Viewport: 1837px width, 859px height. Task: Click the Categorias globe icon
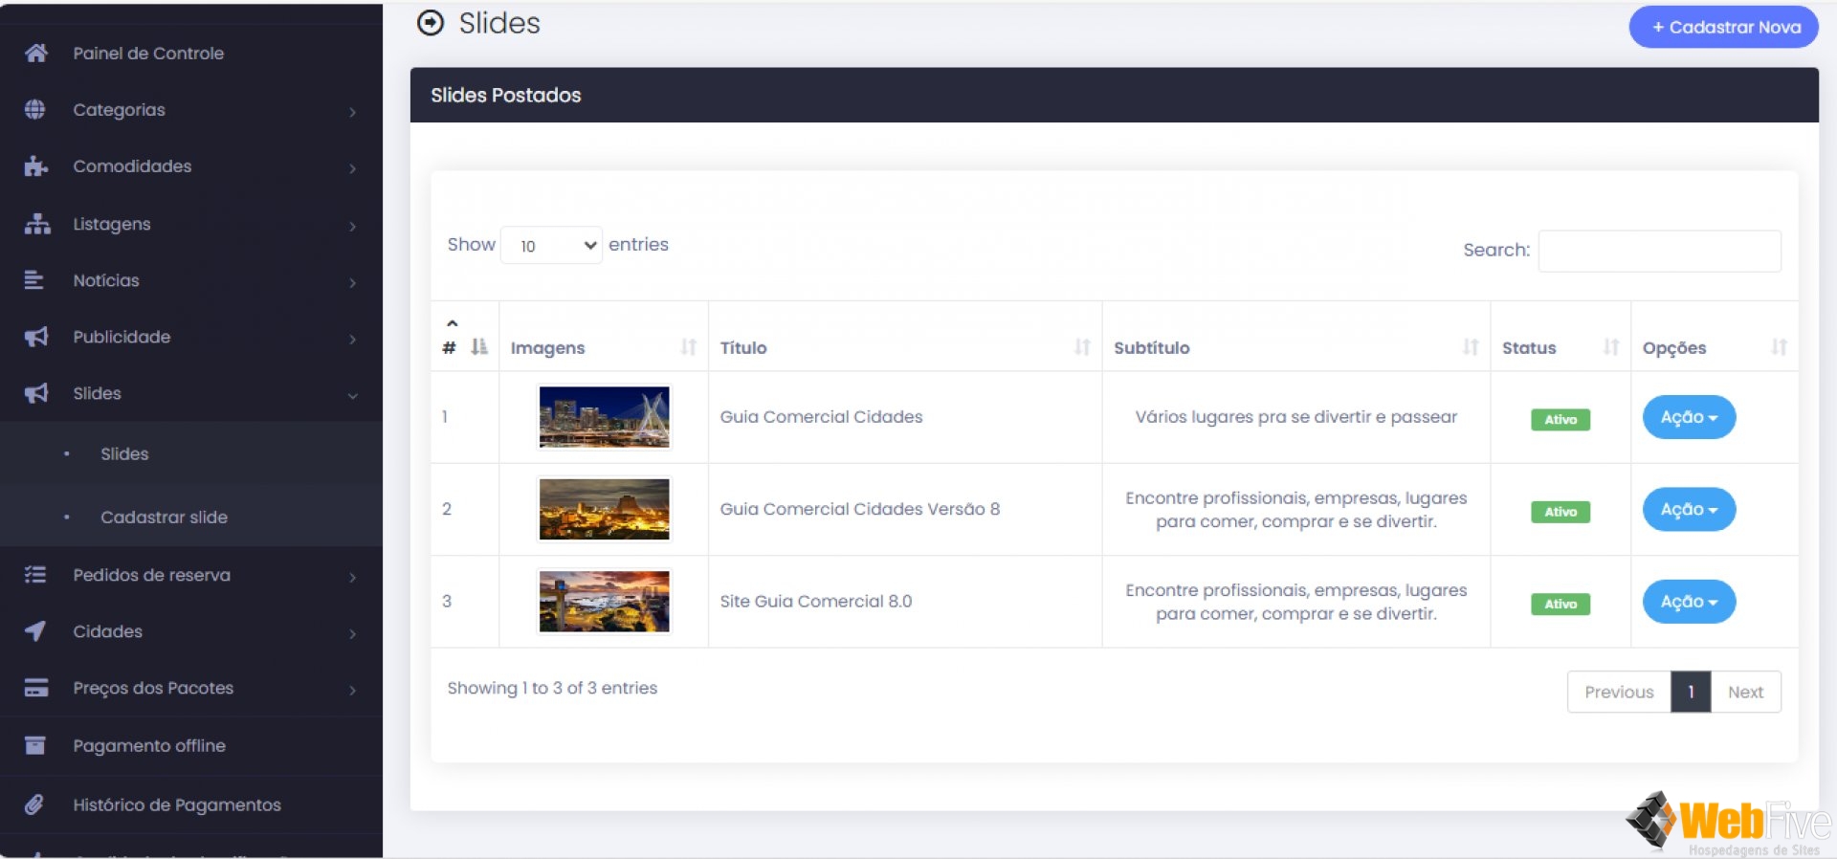click(x=35, y=110)
